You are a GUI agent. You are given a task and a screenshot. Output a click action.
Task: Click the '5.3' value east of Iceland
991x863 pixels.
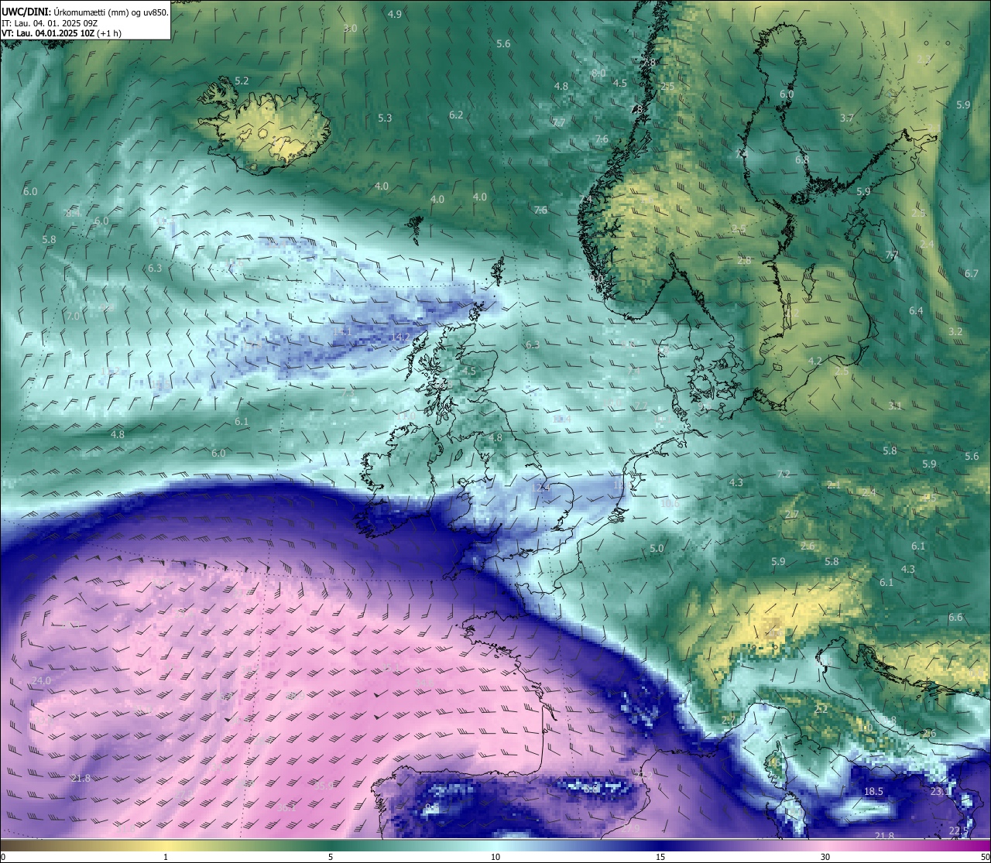385,118
